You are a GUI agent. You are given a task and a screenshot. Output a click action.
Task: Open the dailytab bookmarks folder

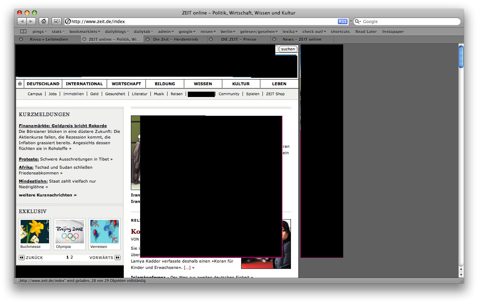(144, 32)
